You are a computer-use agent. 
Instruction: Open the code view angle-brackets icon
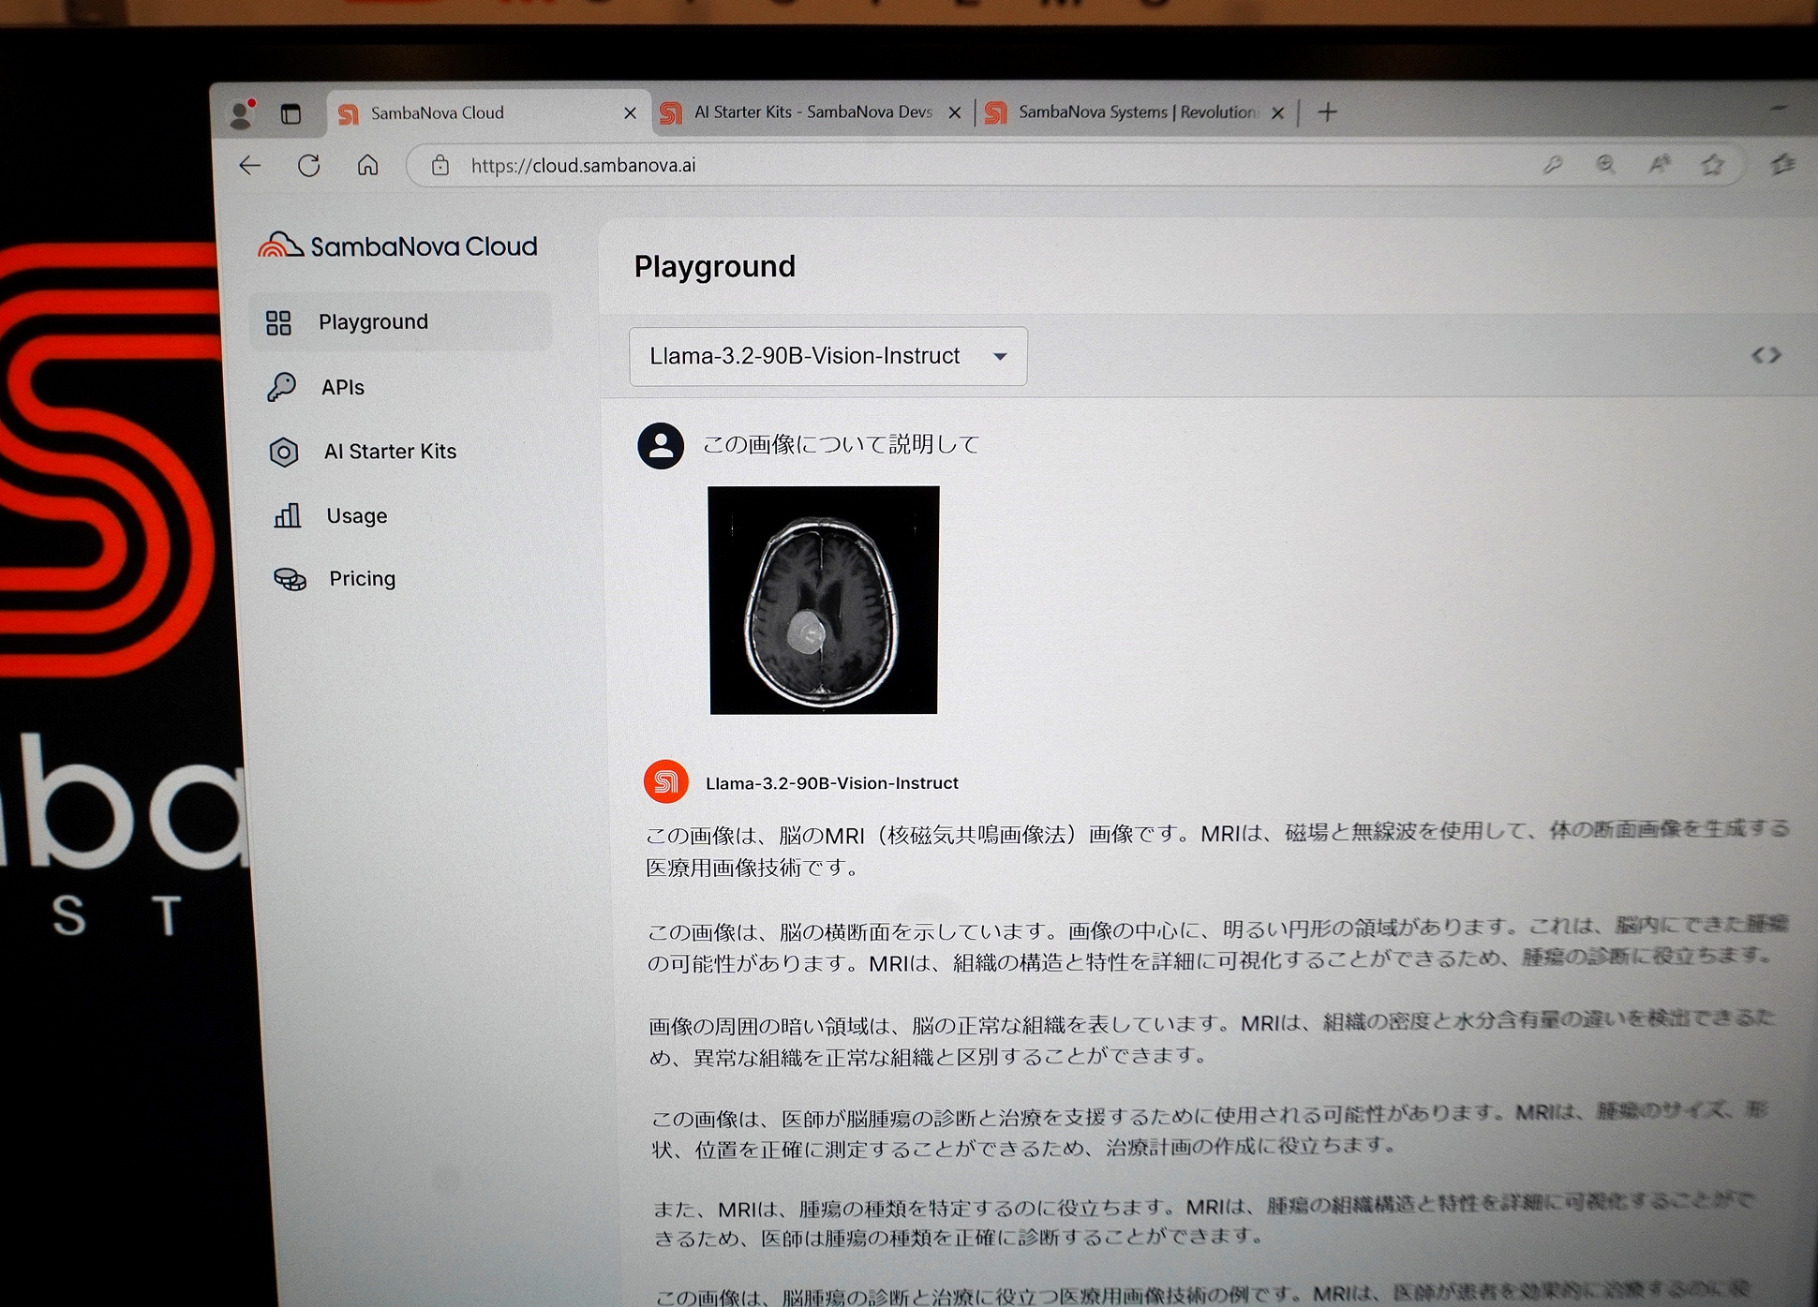click(1766, 354)
